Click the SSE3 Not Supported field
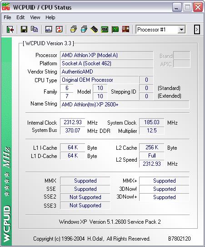 pos(85,205)
